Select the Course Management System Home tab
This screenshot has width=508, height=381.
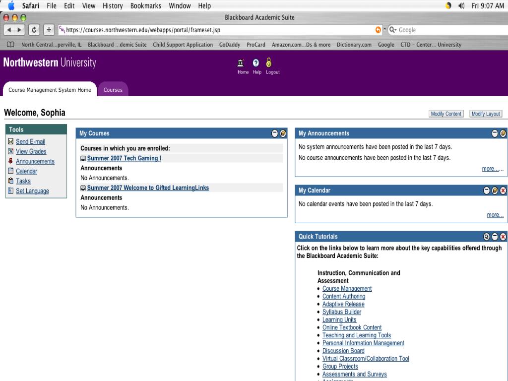click(x=50, y=90)
